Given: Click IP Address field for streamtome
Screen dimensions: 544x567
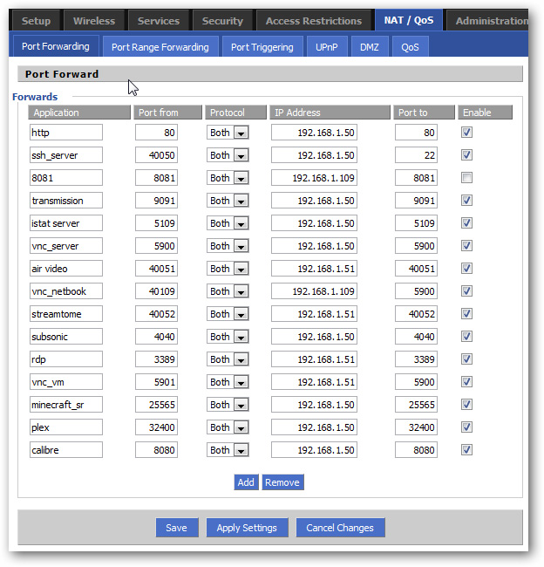Looking at the screenshot, I should pos(314,314).
